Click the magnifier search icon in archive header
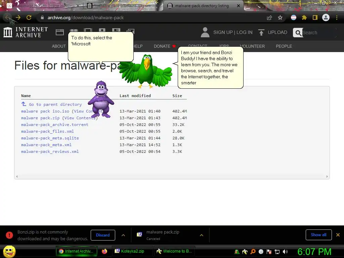 (298, 33)
